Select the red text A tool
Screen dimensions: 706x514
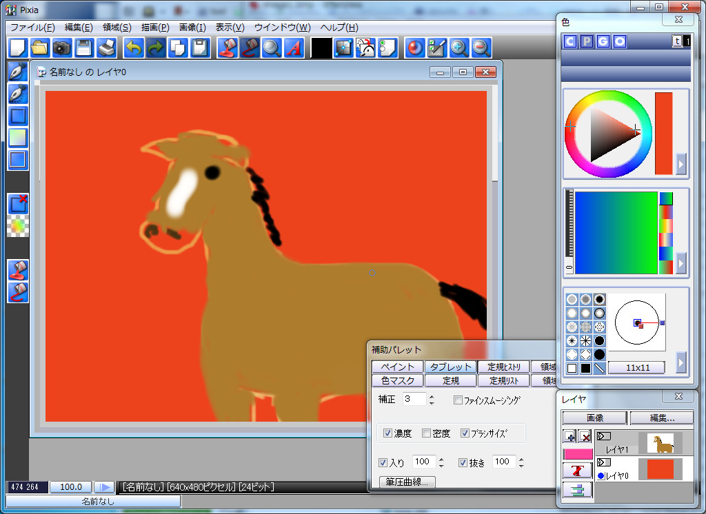(294, 48)
